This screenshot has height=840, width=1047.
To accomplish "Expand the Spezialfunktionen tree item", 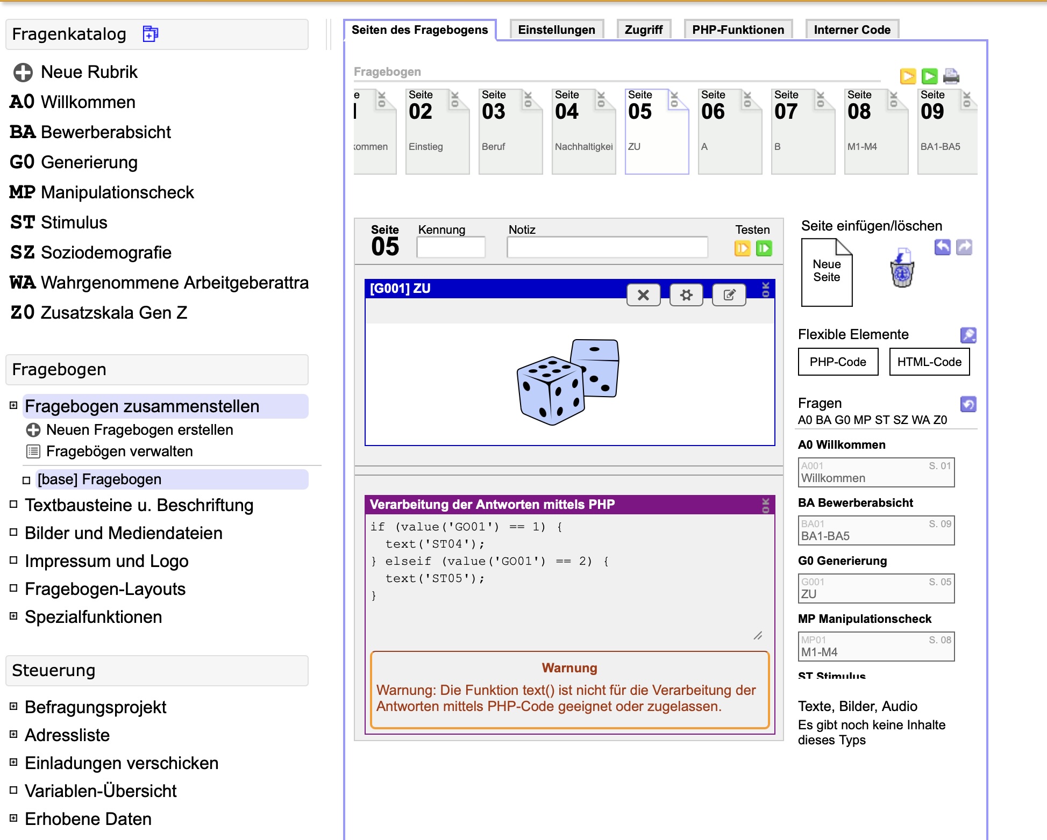I will tap(14, 616).
